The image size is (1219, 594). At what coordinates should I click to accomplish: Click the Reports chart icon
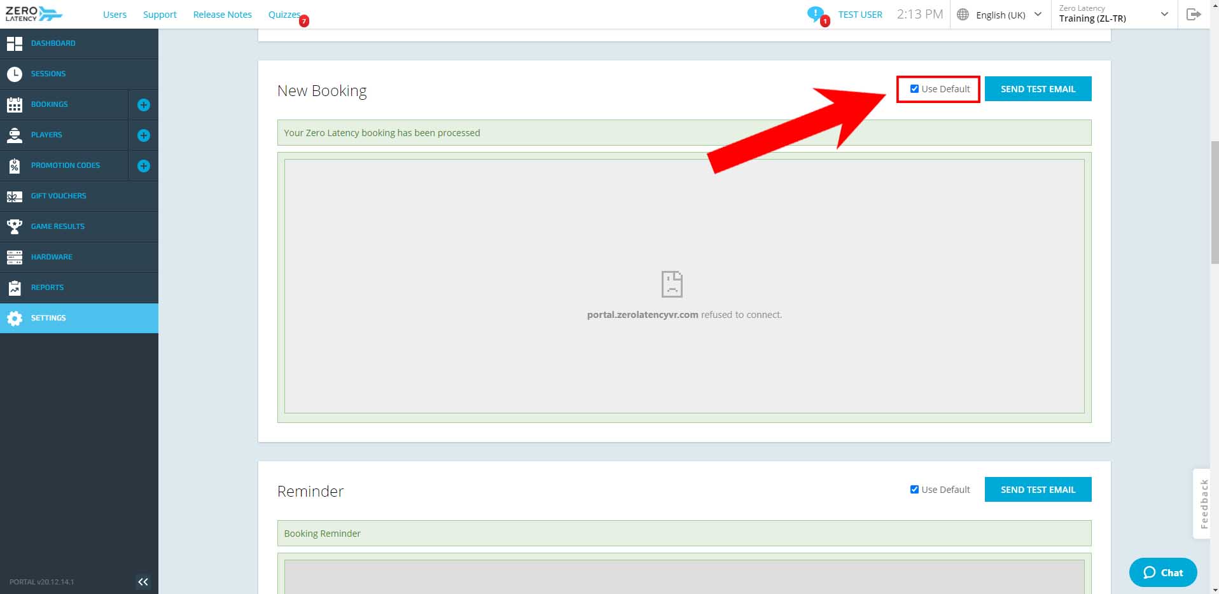(x=15, y=287)
